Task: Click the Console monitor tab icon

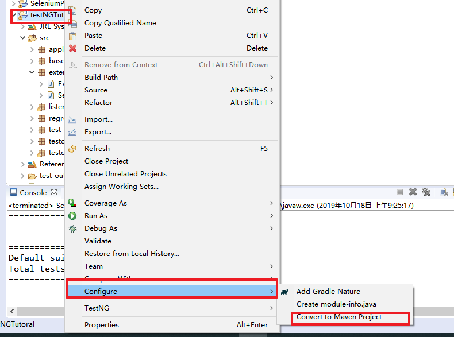Action: pyautogui.click(x=13, y=192)
